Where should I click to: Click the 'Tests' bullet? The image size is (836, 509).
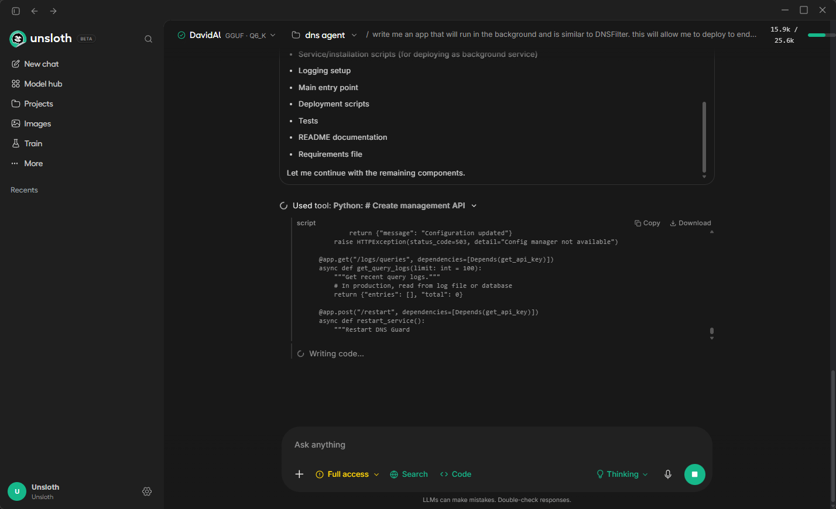coord(308,121)
